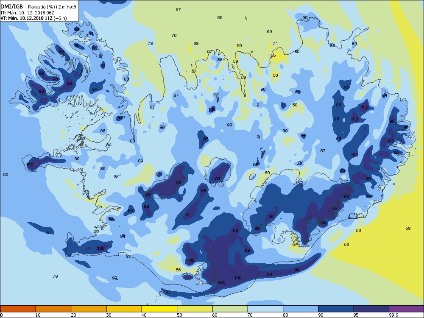Viewport: 424px width, 318px height.
Task: Click the "IT: Mán. 10. 12. 2018 06Z" line
Action: click(27, 13)
